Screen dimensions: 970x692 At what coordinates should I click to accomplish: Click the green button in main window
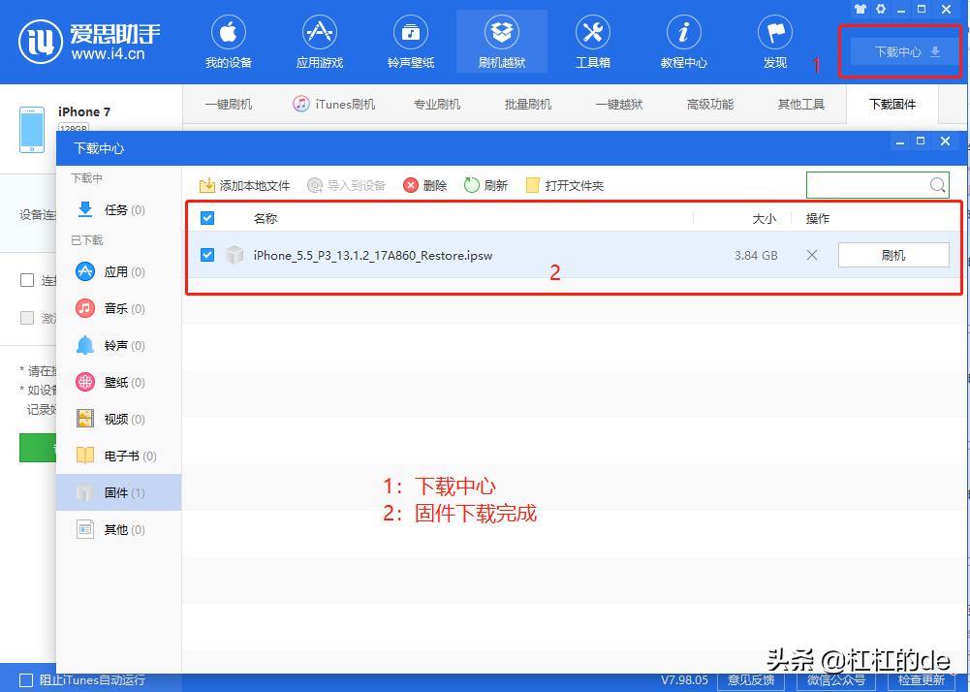(x=38, y=448)
